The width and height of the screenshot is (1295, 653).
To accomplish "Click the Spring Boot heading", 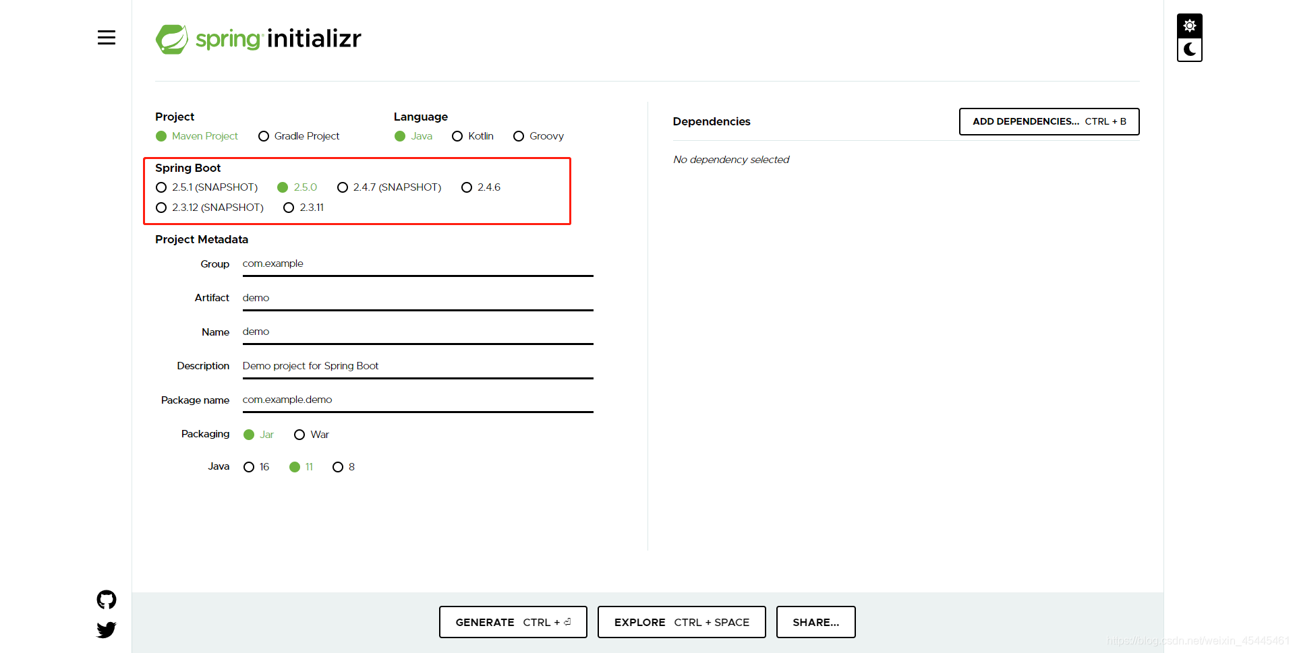I will [x=188, y=168].
